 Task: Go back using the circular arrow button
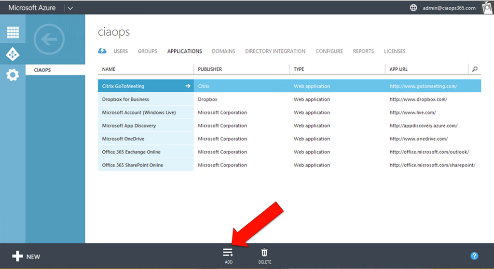pos(49,39)
